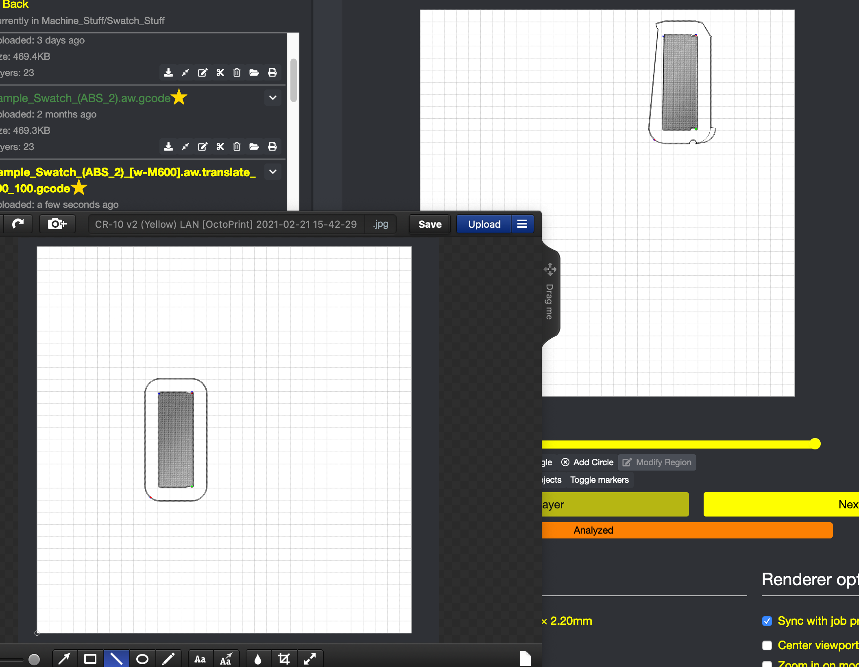The width and height of the screenshot is (859, 667).
Task: Click Toggle markers
Action: point(600,480)
